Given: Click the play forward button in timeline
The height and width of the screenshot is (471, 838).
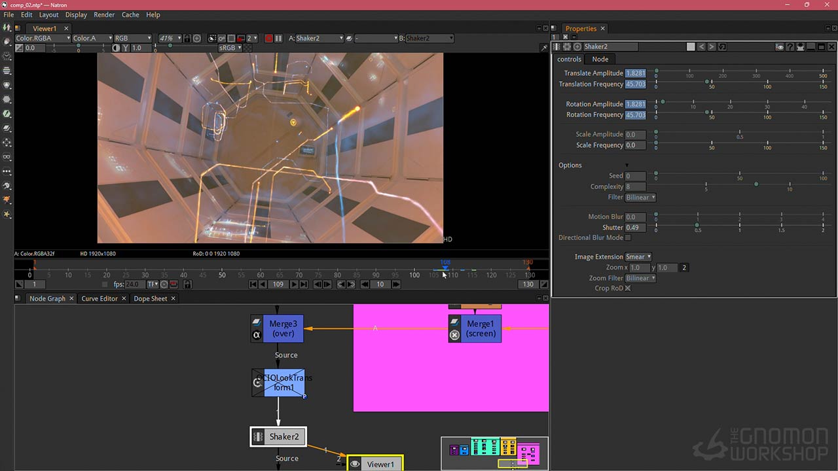Looking at the screenshot, I should click(x=294, y=285).
